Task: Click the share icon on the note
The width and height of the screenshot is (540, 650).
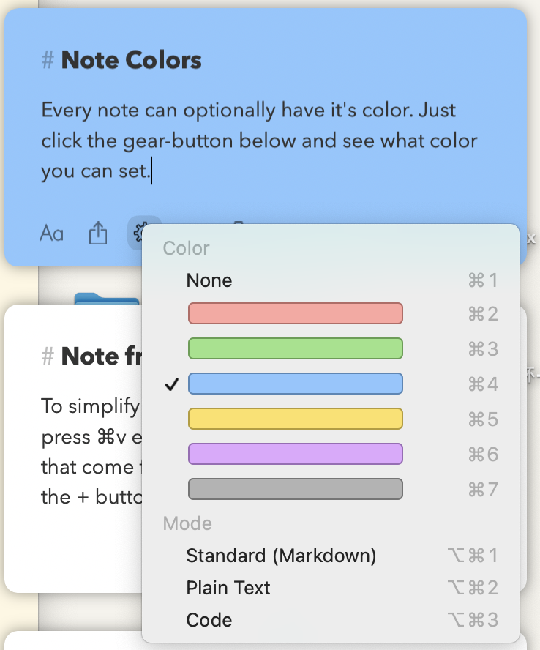Action: (x=98, y=234)
